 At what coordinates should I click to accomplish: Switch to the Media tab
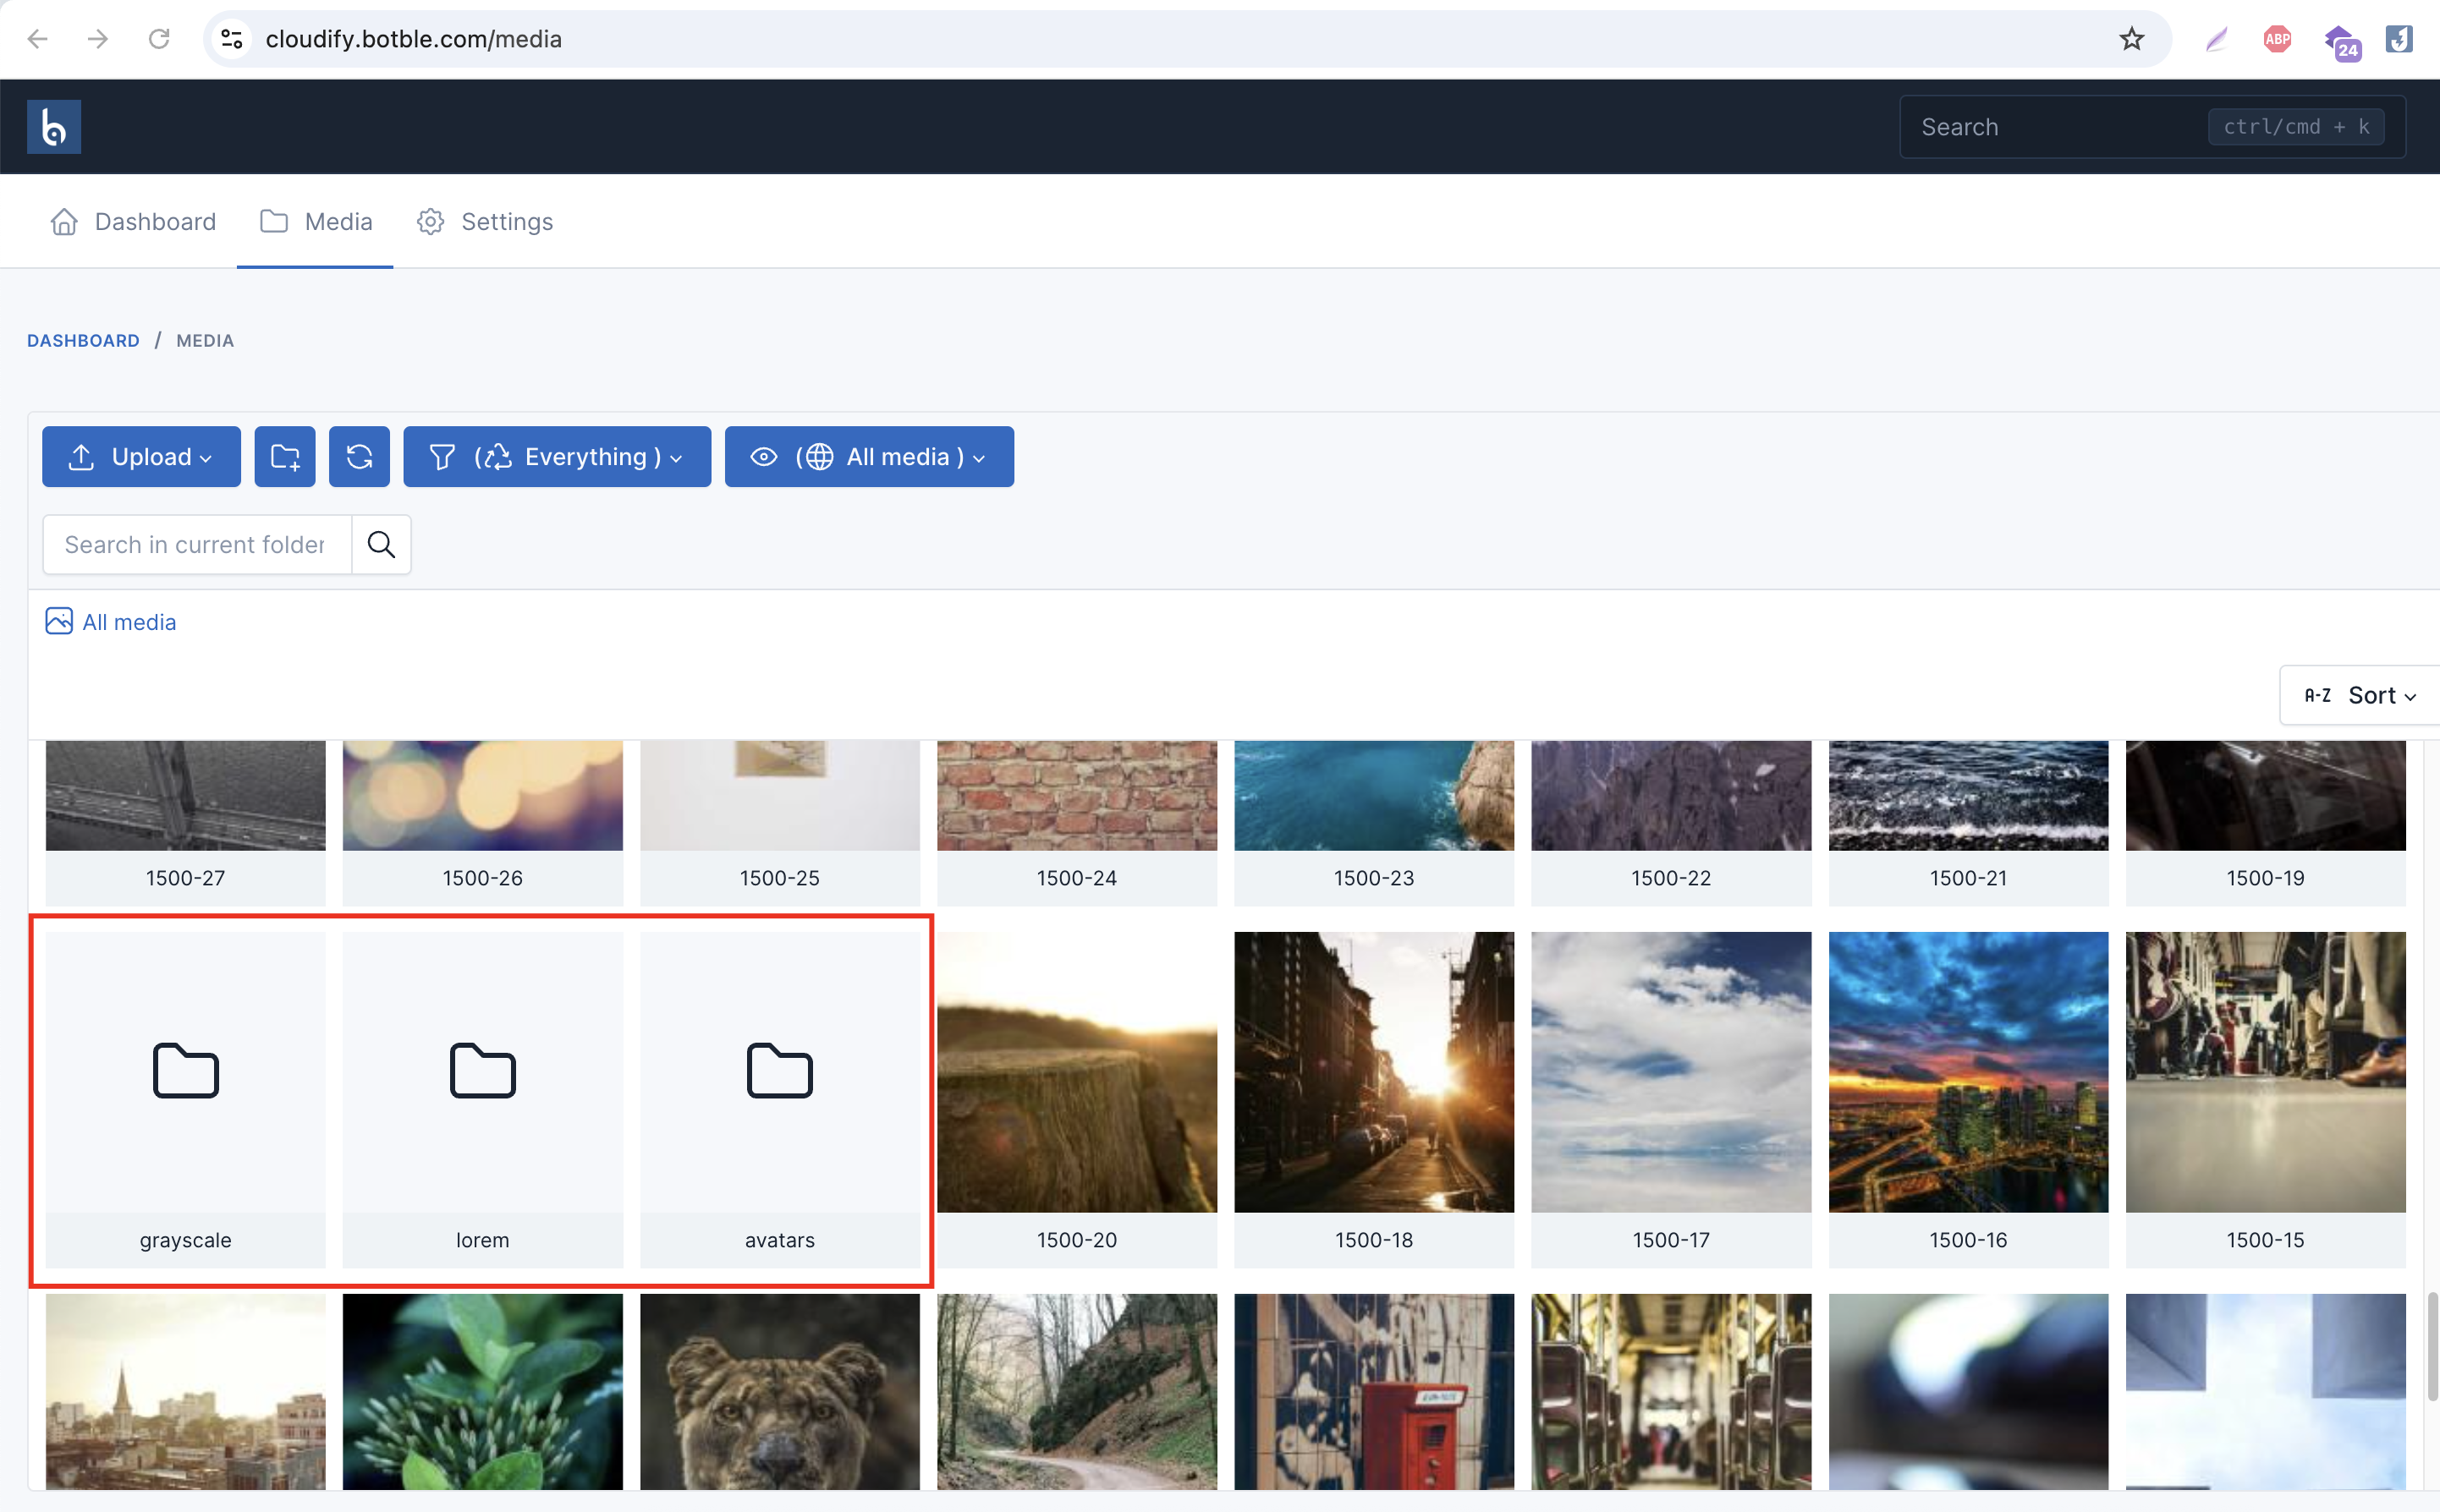[315, 222]
